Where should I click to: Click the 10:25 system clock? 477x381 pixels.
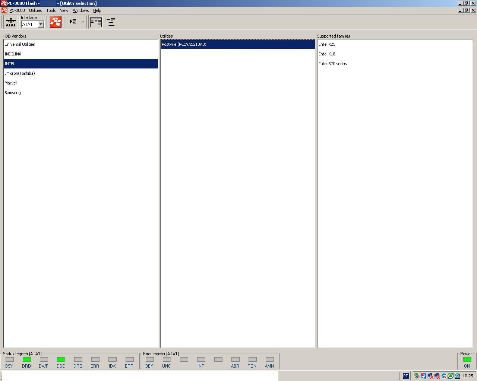468,376
